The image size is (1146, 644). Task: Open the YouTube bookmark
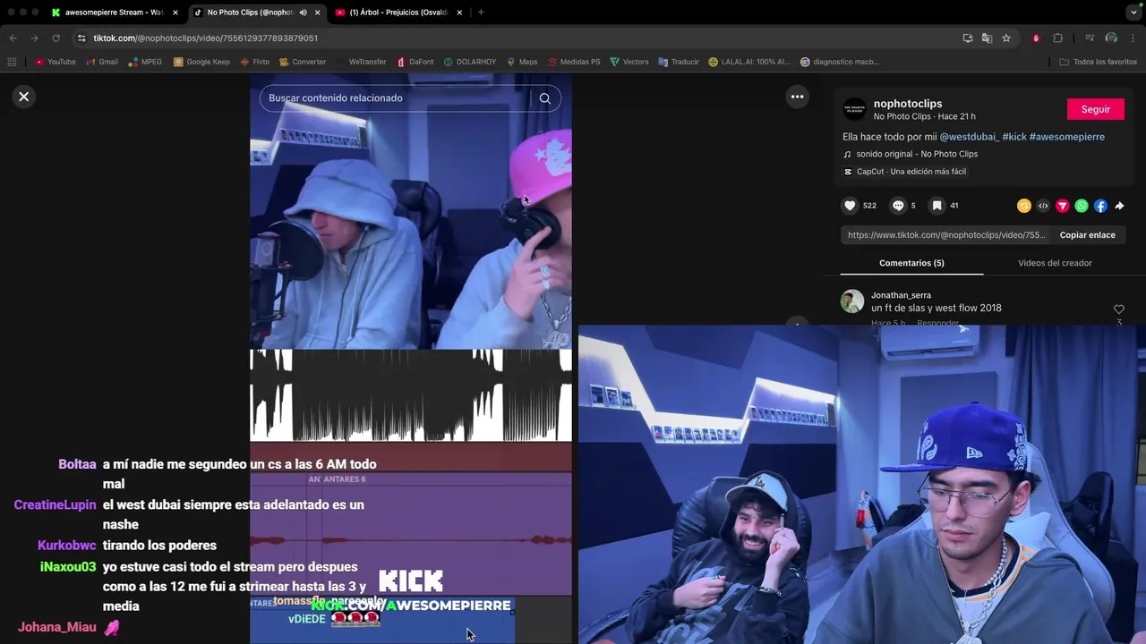(55, 62)
